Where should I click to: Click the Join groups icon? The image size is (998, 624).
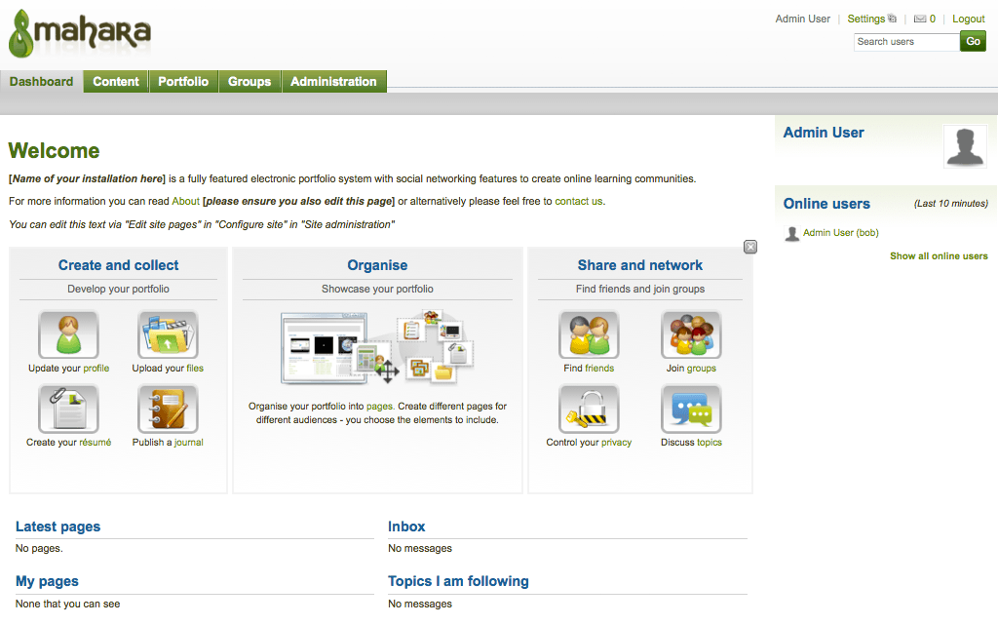coord(691,335)
